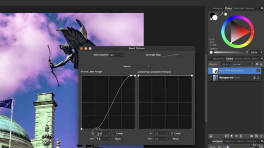
Task: Swap foreground and background colours icon
Action: click(216, 14)
